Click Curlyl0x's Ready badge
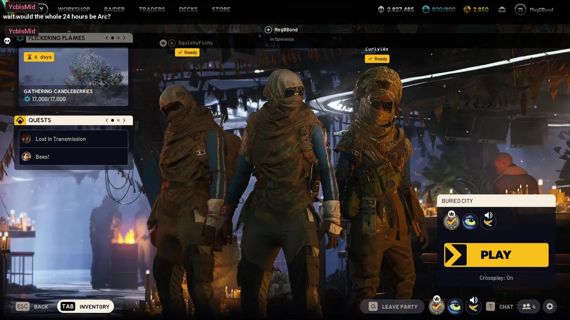Image resolution: width=570 pixels, height=320 pixels. [x=377, y=59]
